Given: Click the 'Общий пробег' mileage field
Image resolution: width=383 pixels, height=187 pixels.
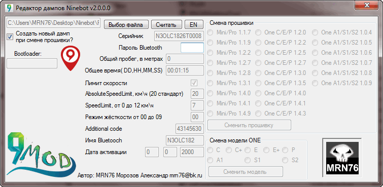Looking at the screenshot, I should [185, 59].
